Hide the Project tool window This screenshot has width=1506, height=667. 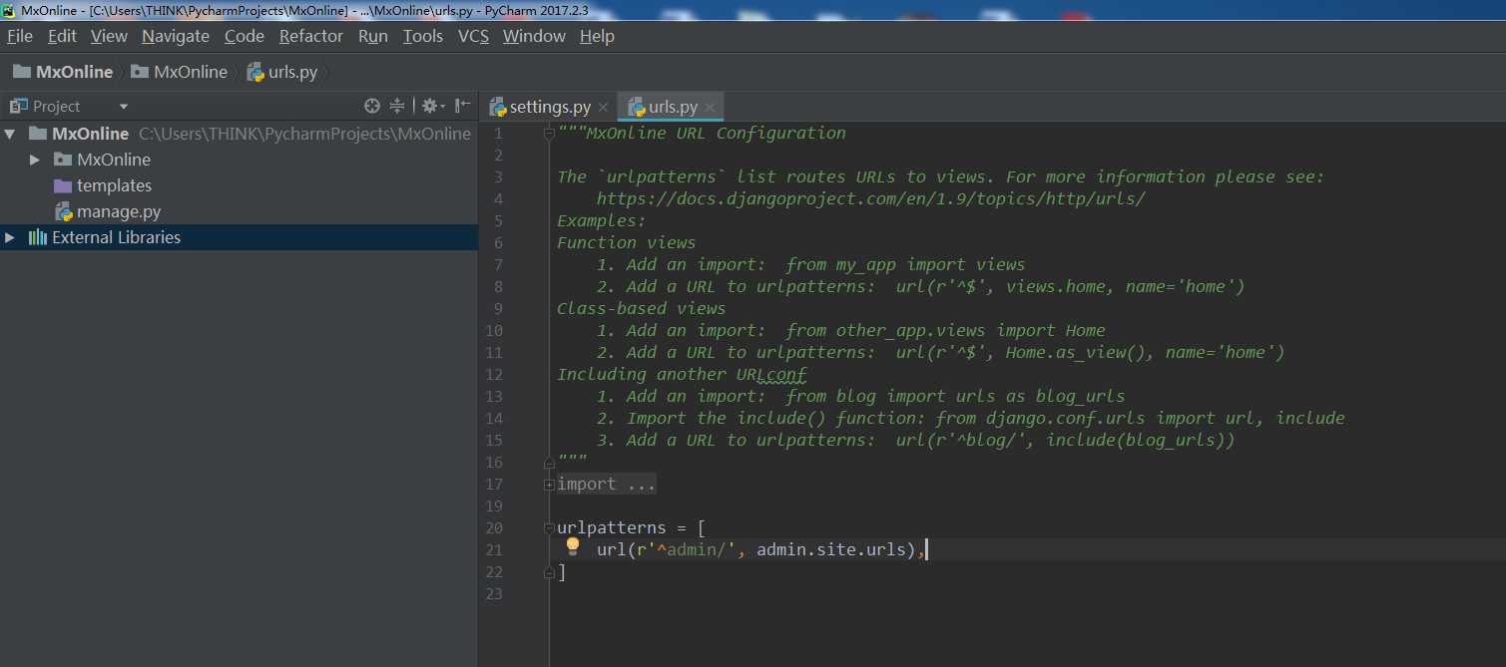pos(463,106)
